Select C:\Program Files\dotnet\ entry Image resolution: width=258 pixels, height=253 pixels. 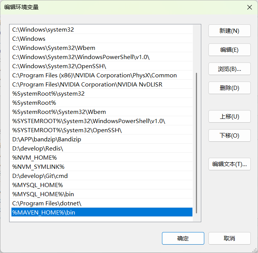102,203
